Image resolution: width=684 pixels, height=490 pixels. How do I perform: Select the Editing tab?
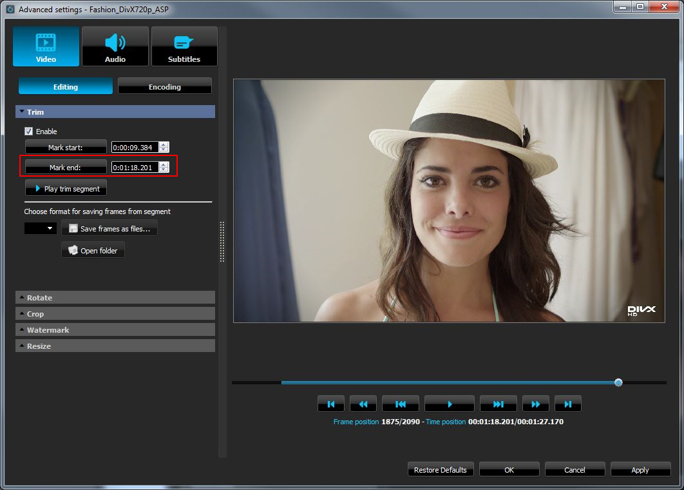(x=65, y=86)
